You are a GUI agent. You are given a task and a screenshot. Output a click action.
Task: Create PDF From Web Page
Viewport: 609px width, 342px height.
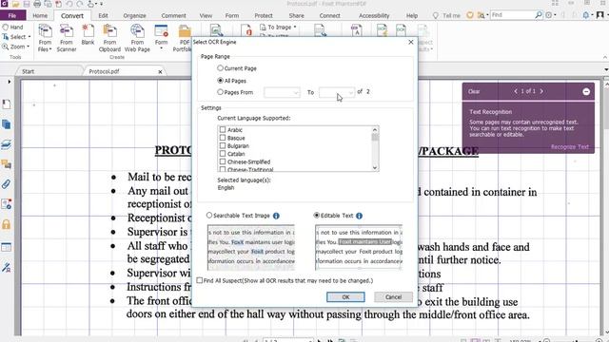pyautogui.click(x=137, y=38)
